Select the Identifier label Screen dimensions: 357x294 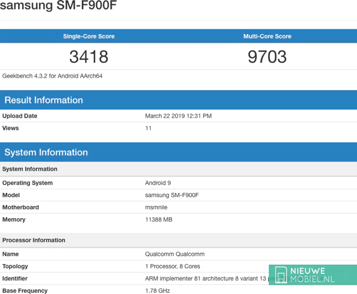coord(15,279)
